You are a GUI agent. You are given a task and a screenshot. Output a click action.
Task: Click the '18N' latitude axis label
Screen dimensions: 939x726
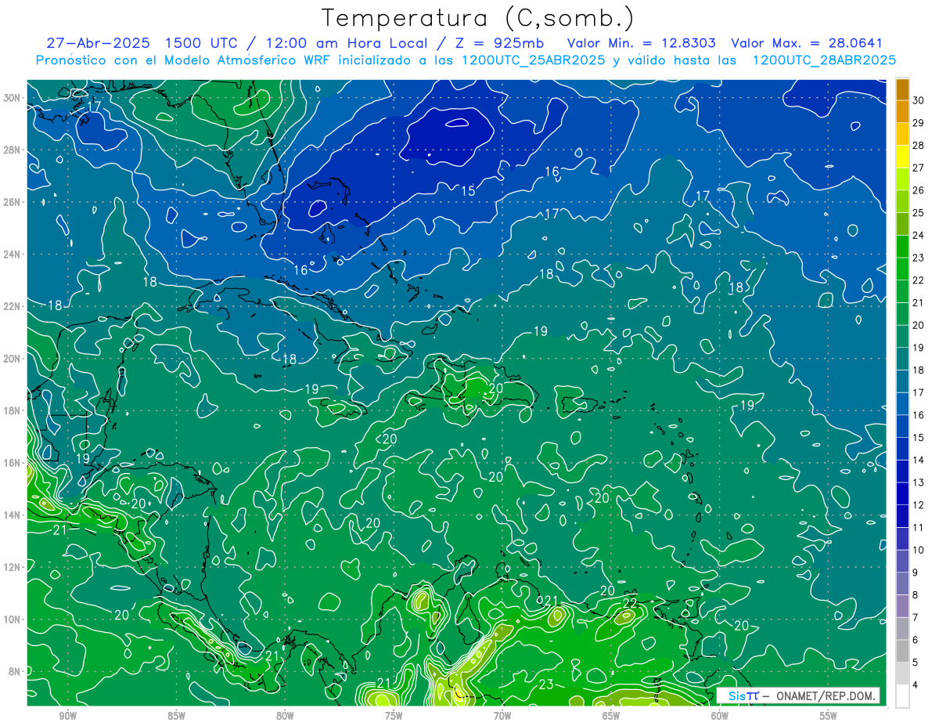(13, 410)
